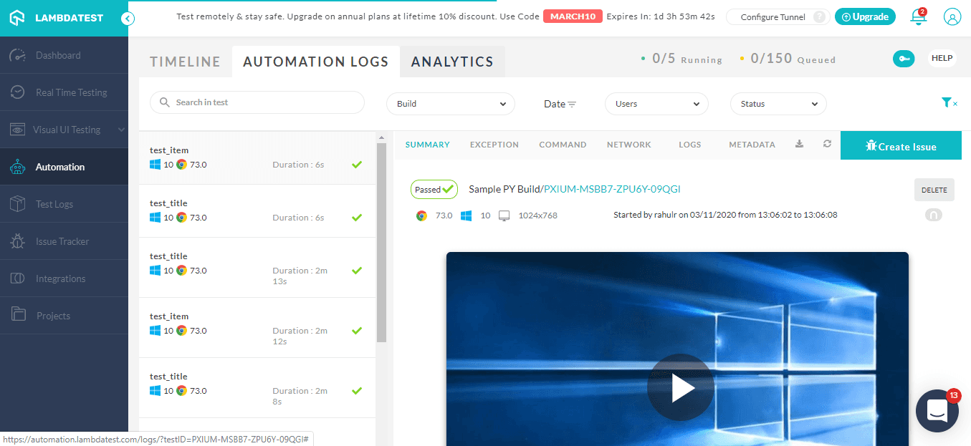Open the user profile icon
The image size is (971, 446).
click(x=952, y=18)
